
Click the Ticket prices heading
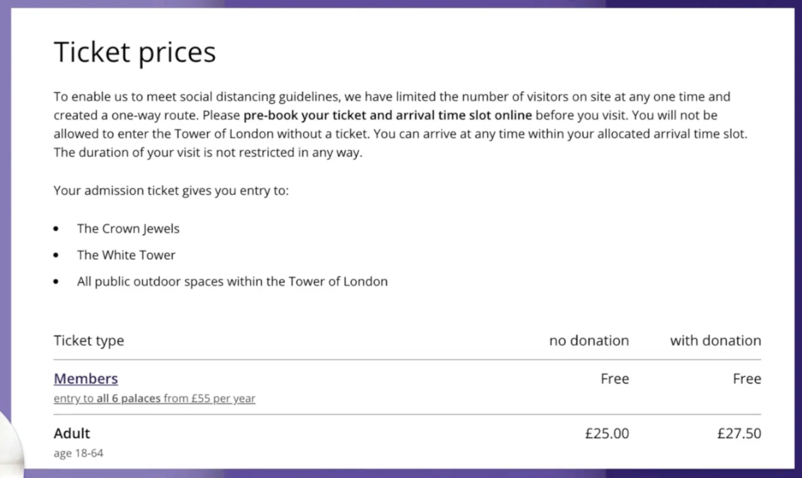[135, 52]
